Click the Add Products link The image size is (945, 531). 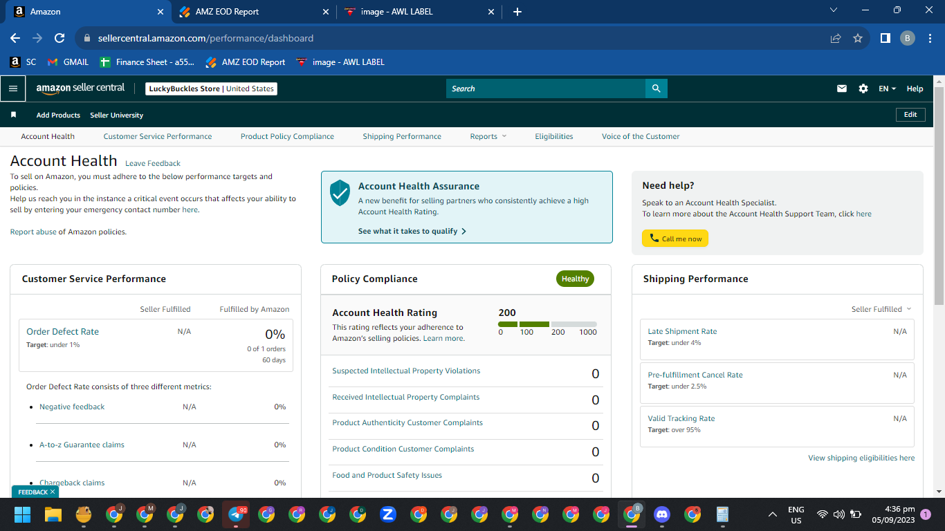click(58, 115)
